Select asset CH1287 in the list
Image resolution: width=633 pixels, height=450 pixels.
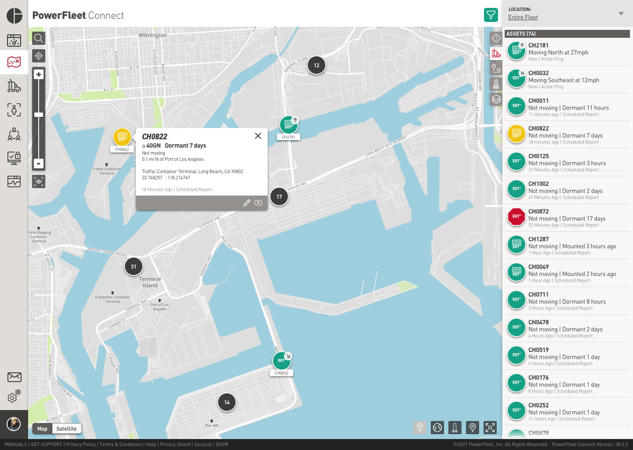[567, 246]
